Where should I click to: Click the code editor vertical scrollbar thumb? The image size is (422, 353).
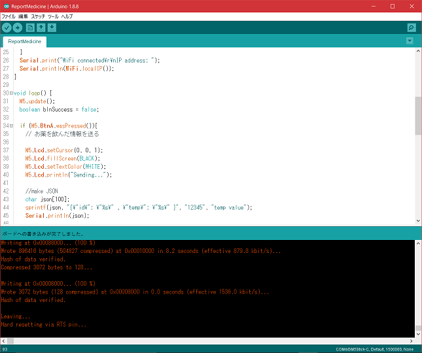(418, 116)
